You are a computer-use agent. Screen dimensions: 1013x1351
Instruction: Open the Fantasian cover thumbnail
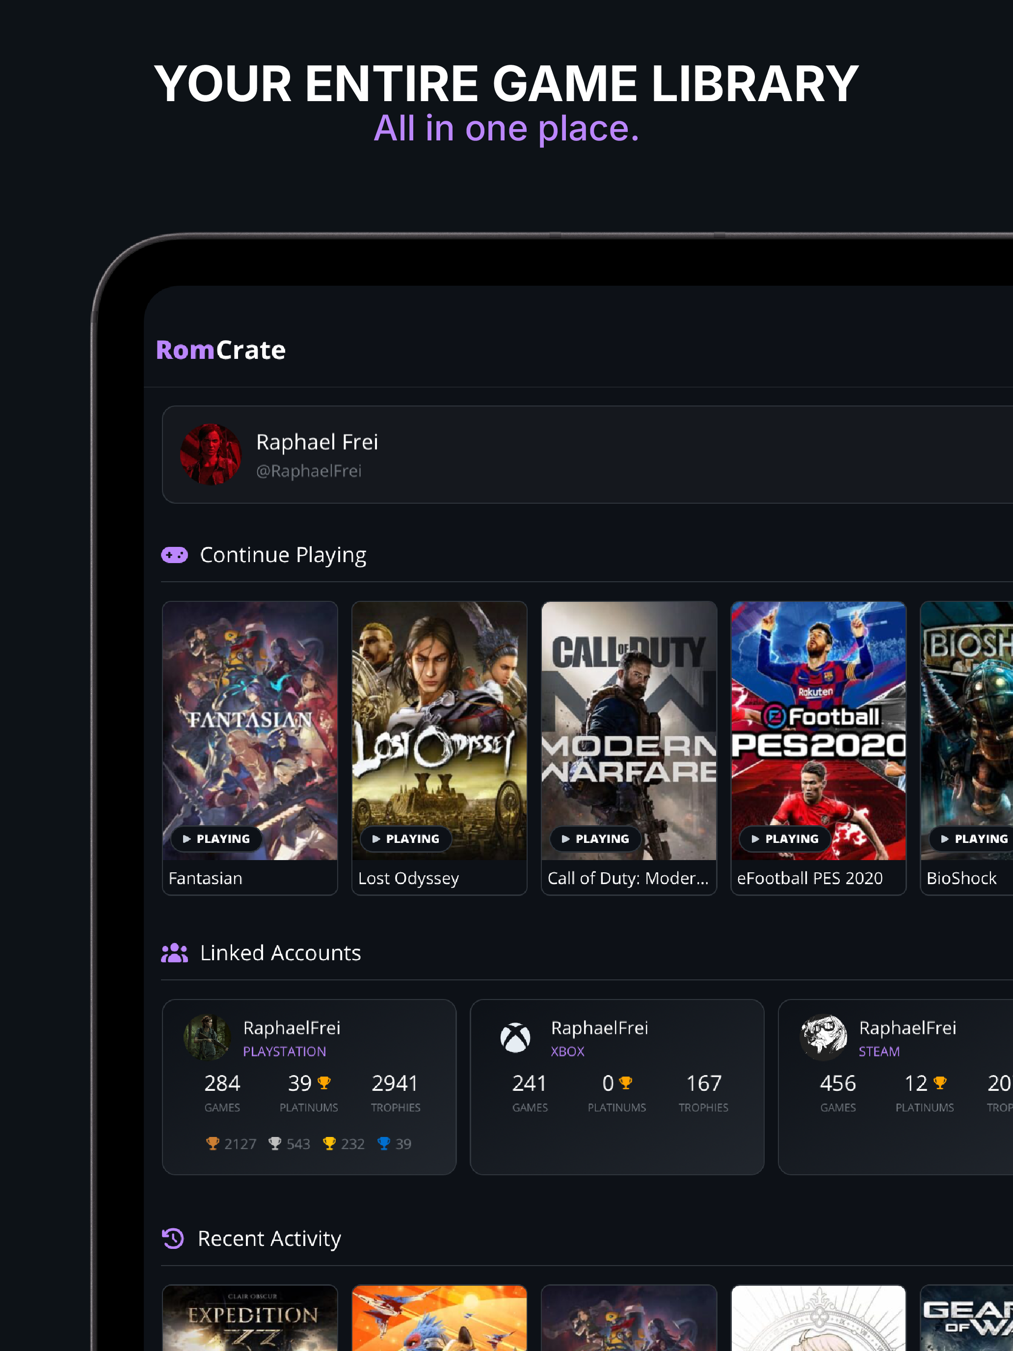(250, 730)
